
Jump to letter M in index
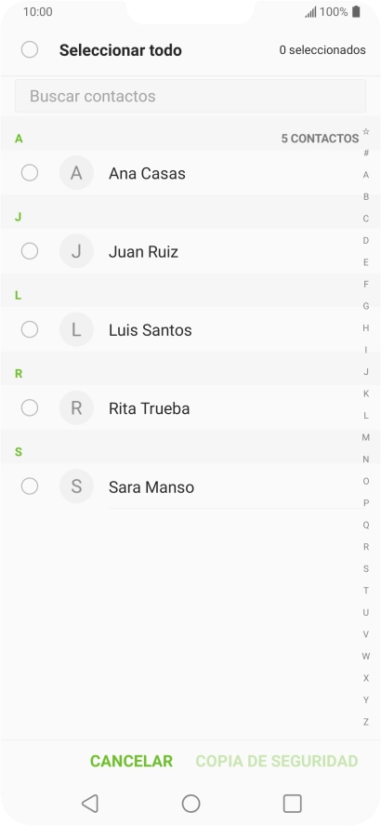pos(366,437)
